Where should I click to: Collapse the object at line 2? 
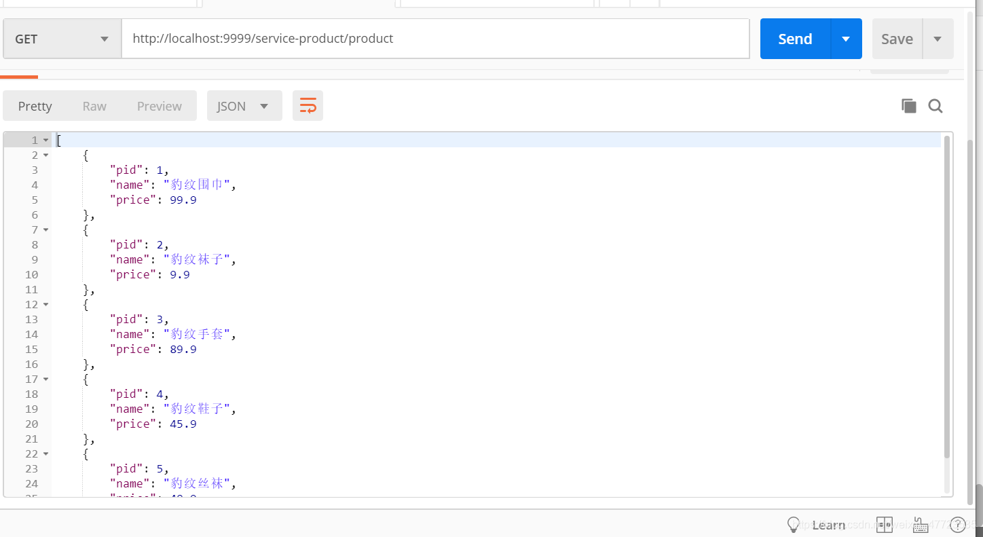click(46, 155)
